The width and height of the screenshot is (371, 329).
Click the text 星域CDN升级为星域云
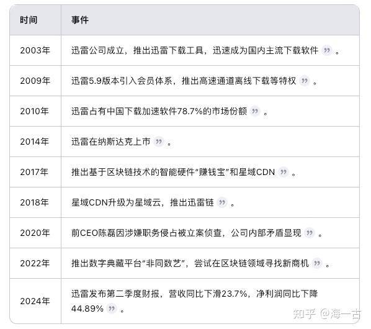tap(116, 202)
